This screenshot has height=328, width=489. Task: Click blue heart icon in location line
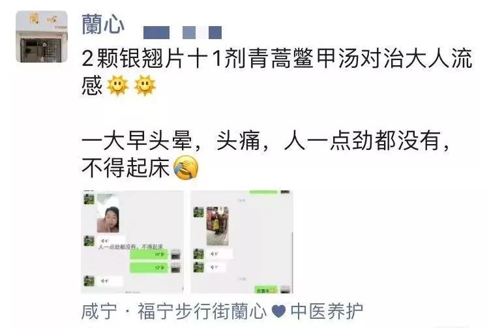tap(278, 311)
